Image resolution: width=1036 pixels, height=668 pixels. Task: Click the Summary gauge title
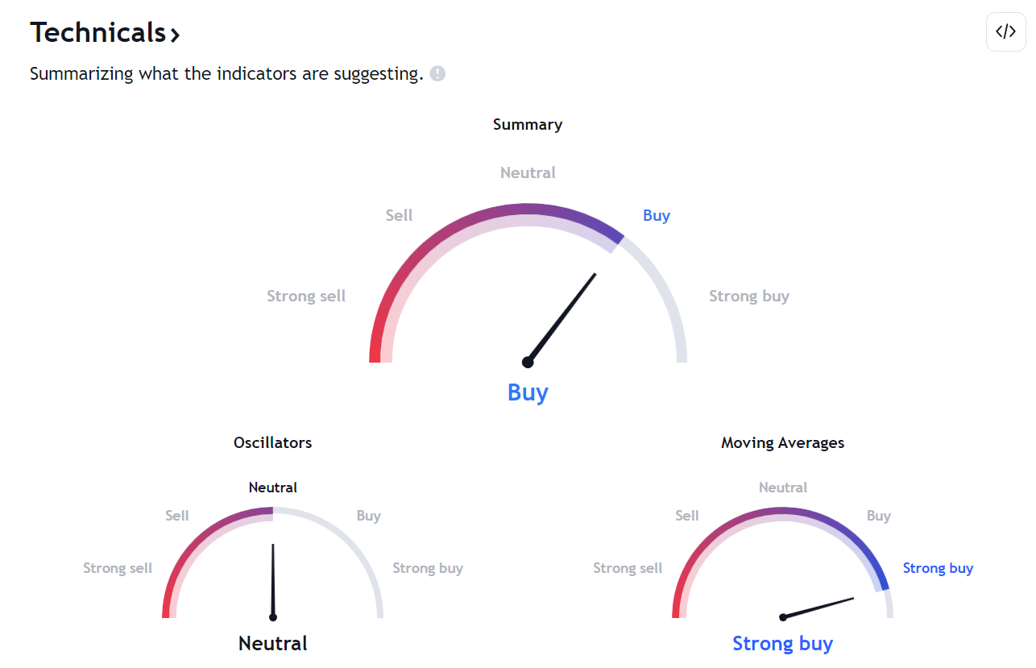pyautogui.click(x=528, y=124)
